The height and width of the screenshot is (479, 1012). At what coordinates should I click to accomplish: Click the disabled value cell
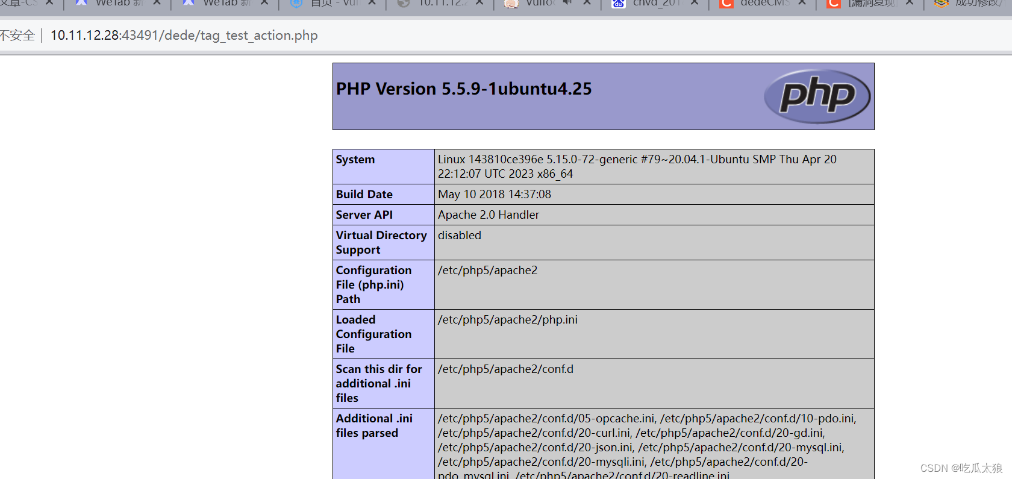654,243
